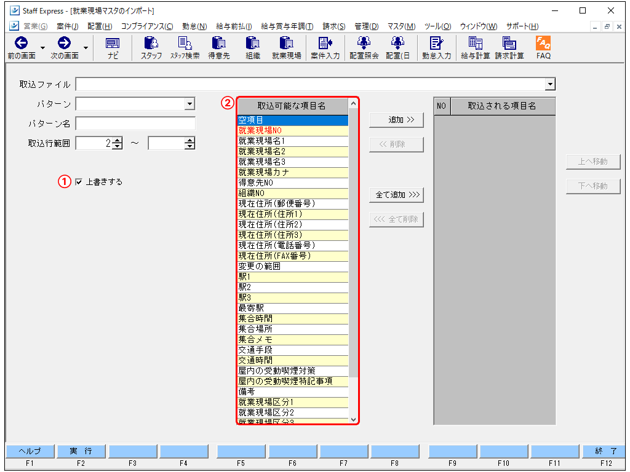Viewport: 630px width, 472px height.
Task: Expand the 取込ファイル dropdown arrow
Action: point(550,84)
